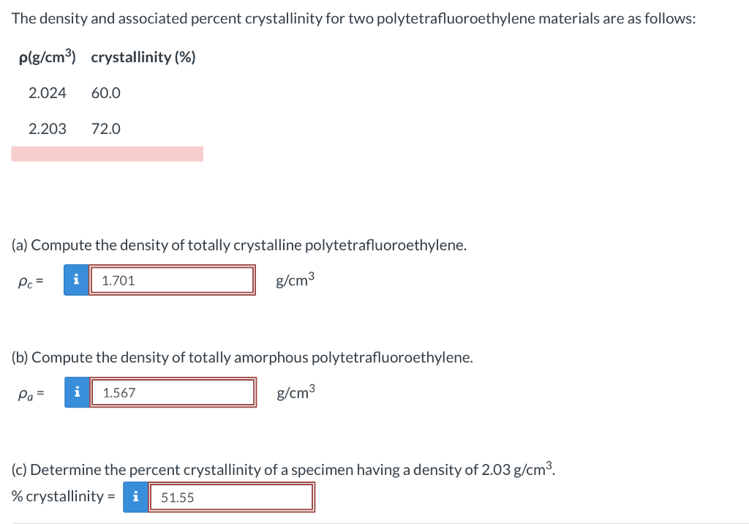The image size is (749, 524).
Task: Click the blue i button next to ρa
Action: (76, 392)
